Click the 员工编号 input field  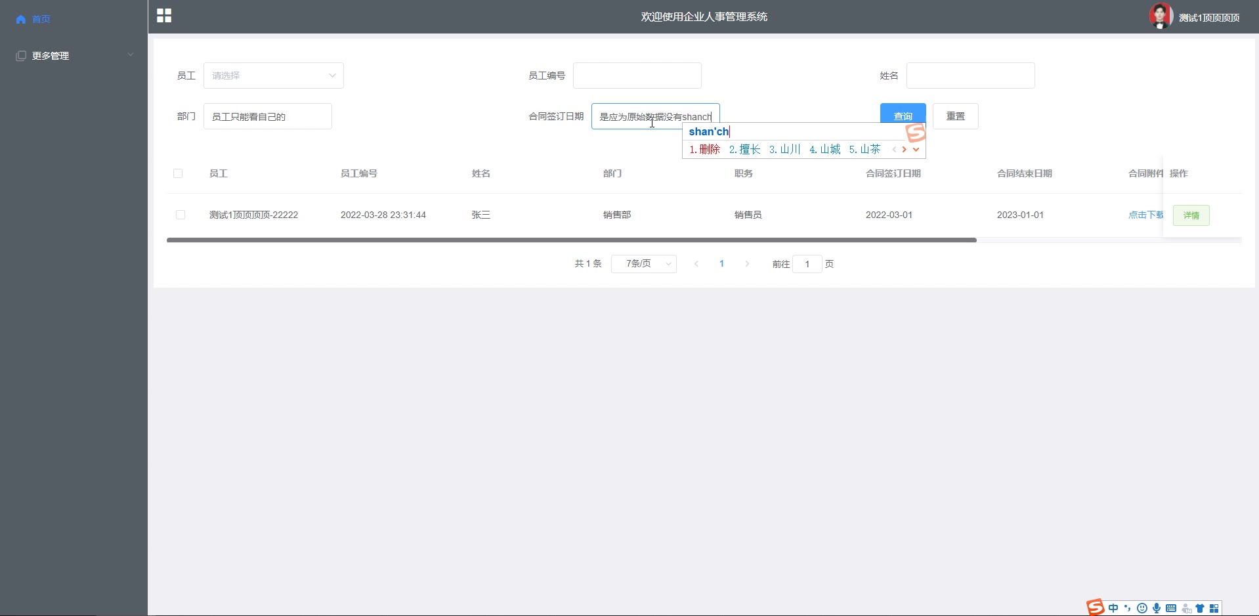coord(637,76)
